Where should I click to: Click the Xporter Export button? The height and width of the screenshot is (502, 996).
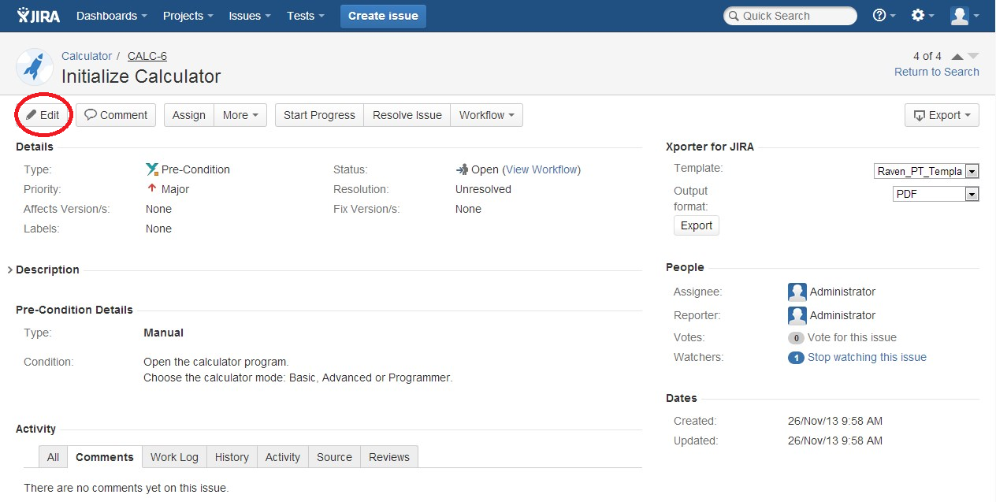click(697, 225)
